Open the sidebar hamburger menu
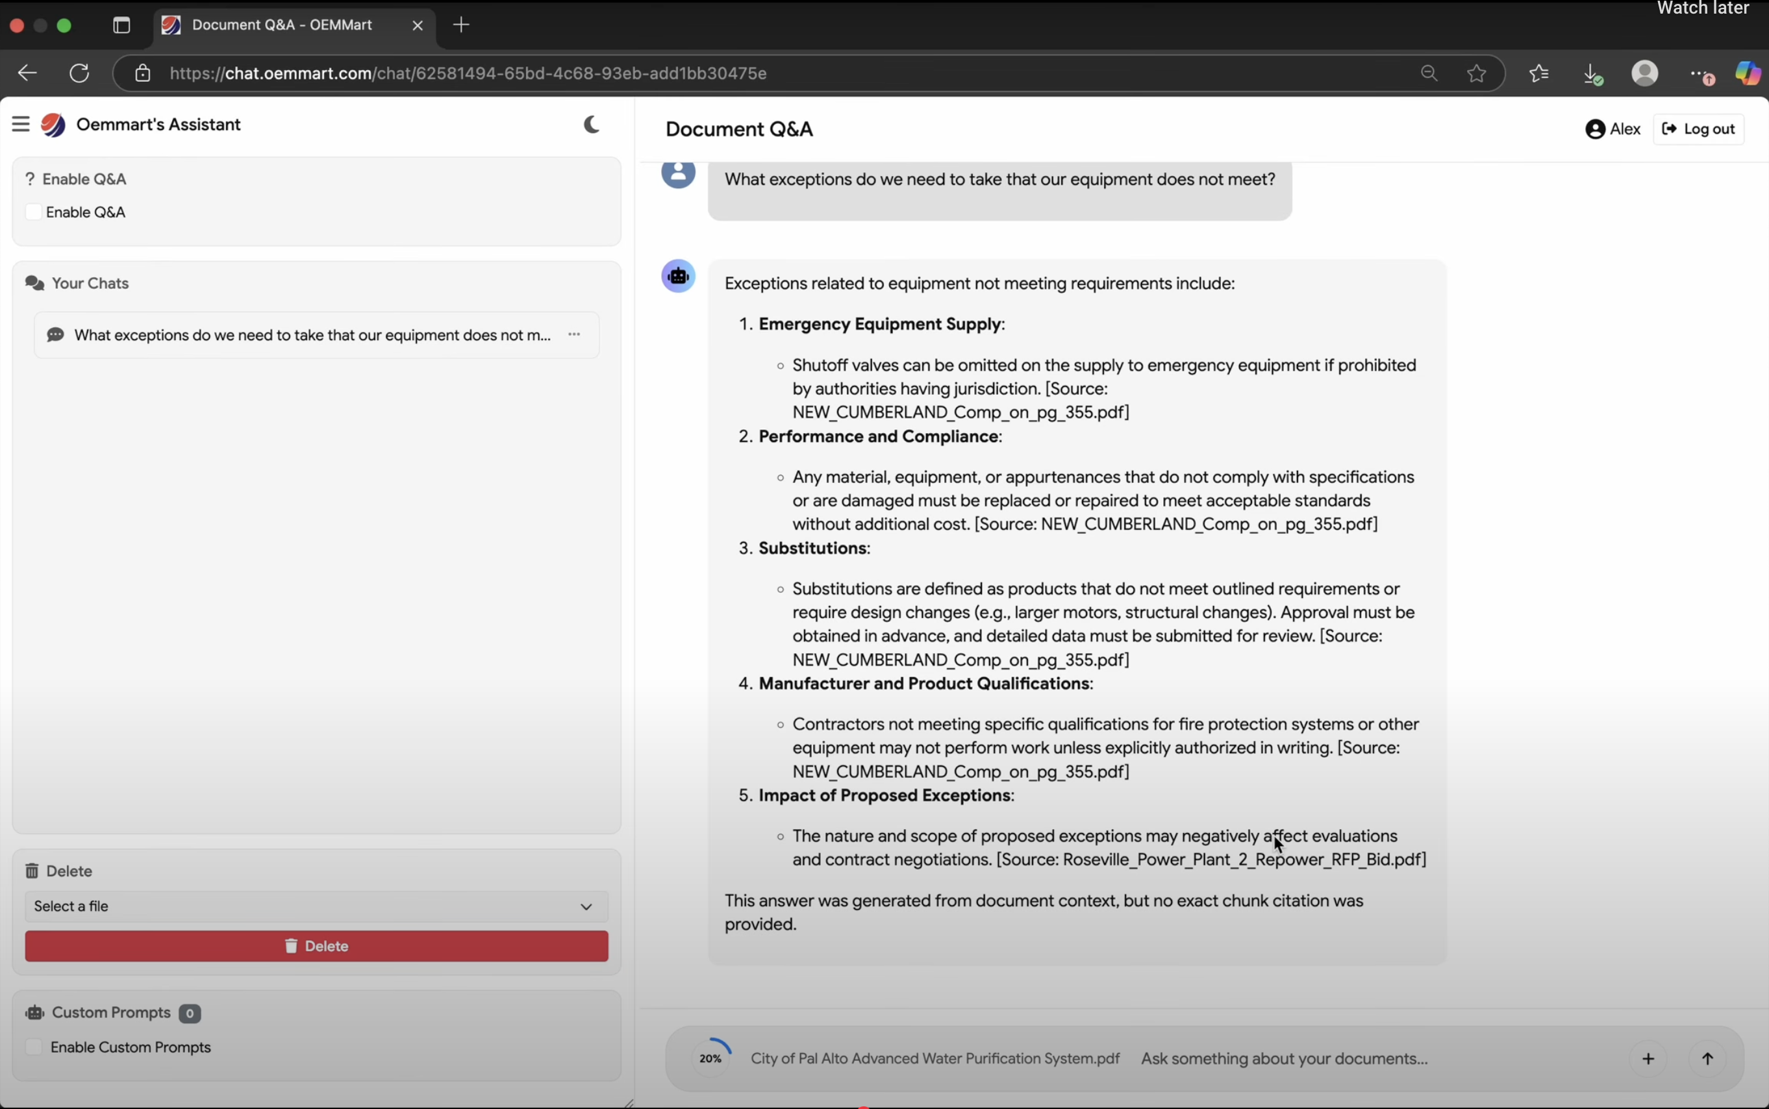This screenshot has width=1769, height=1109. 21,123
